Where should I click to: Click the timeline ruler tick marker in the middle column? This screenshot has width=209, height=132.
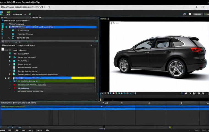pos(149,103)
